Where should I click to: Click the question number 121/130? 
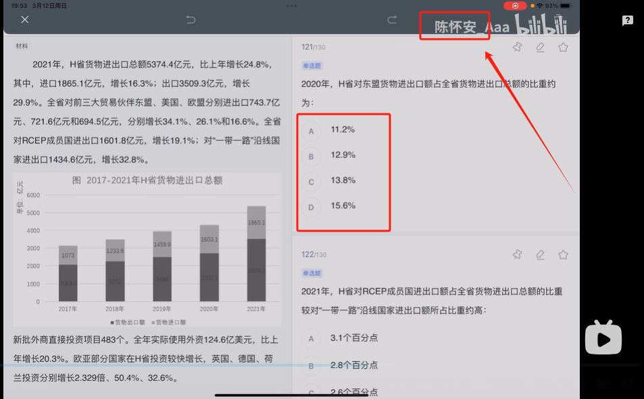313,47
